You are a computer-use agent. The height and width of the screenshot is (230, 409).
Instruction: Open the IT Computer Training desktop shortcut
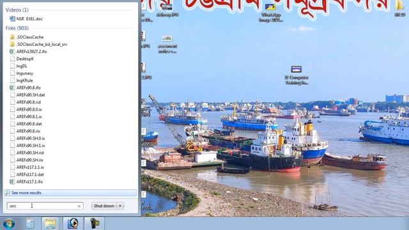coord(297,75)
